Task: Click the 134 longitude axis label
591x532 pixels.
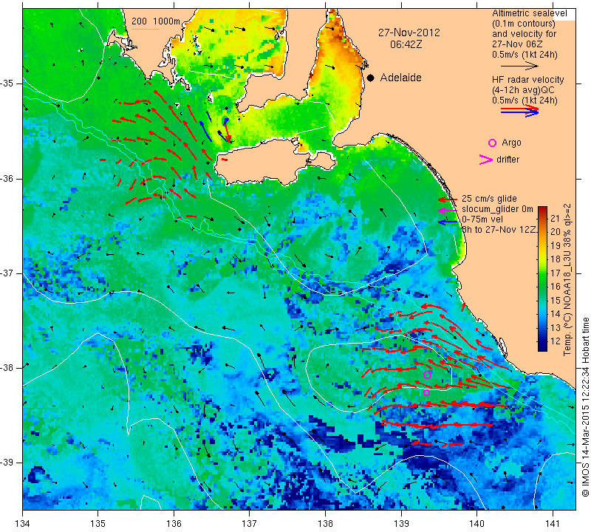Action: pyautogui.click(x=23, y=523)
